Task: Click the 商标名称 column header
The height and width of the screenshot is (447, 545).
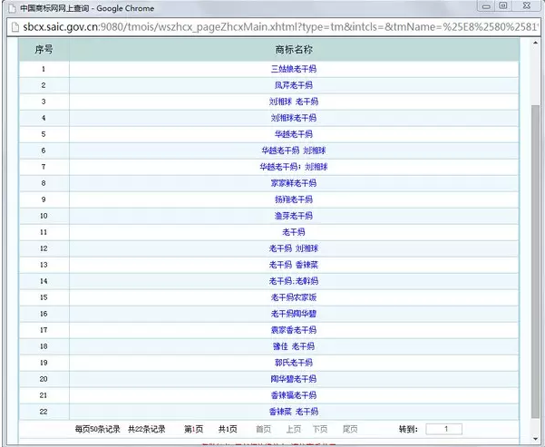Action: tap(293, 49)
